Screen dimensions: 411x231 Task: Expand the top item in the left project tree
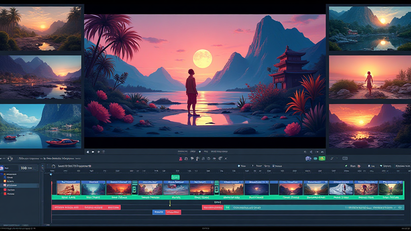5,175
